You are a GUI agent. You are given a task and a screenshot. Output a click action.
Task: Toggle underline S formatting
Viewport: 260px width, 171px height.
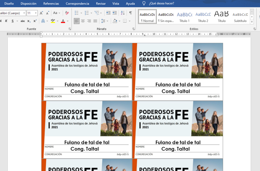13,21
